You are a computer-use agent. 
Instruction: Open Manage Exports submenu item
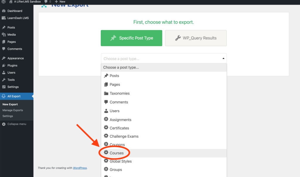[13, 110]
